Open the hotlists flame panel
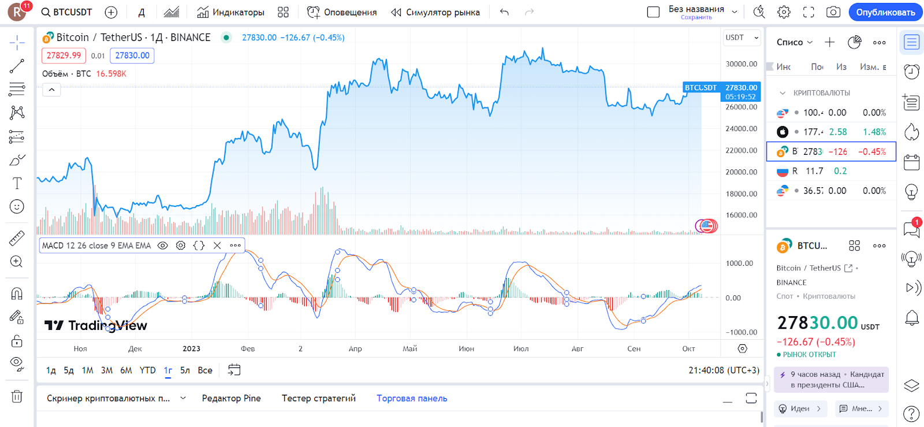The image size is (924, 427). pos(911,132)
